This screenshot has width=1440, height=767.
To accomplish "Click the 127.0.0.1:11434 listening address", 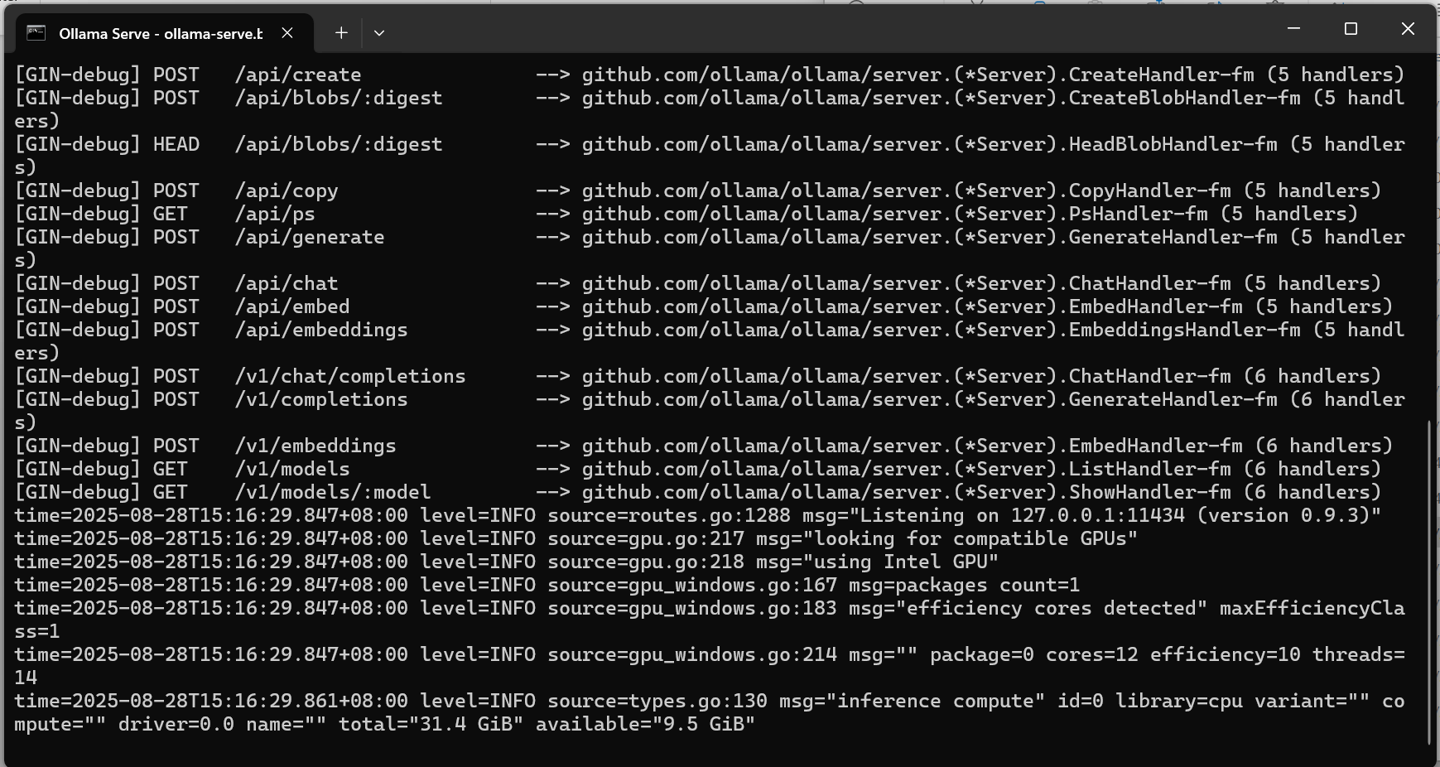I will [x=1097, y=516].
